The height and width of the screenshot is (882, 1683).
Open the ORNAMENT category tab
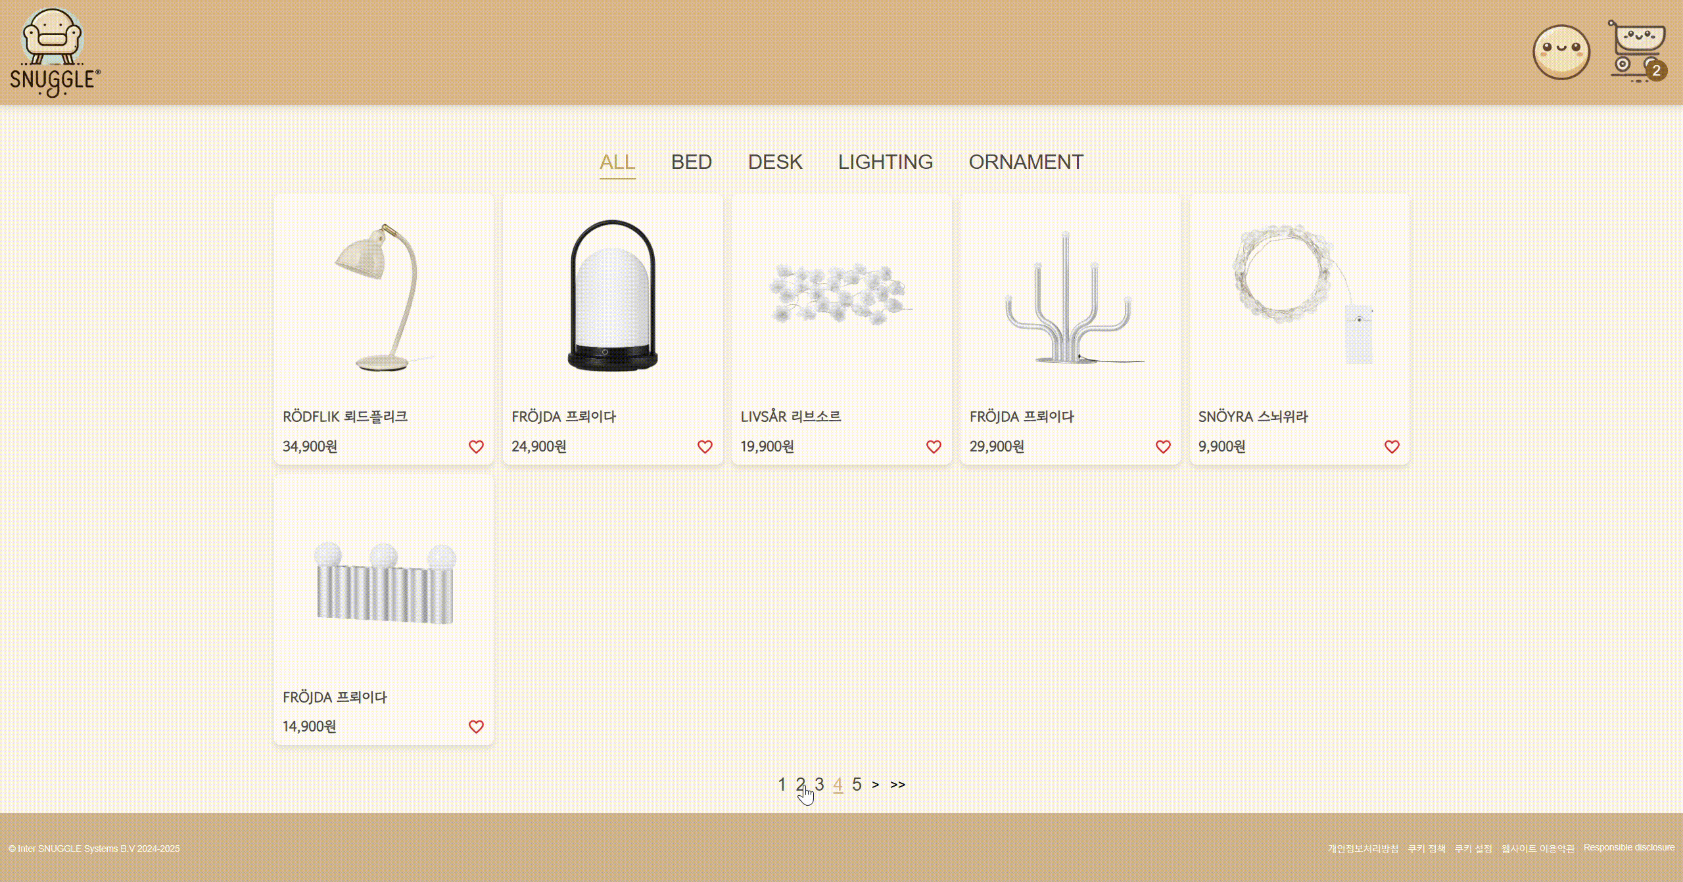(1026, 162)
